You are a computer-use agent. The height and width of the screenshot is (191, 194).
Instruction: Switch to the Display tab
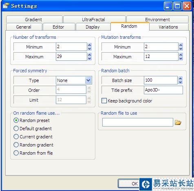93,27
